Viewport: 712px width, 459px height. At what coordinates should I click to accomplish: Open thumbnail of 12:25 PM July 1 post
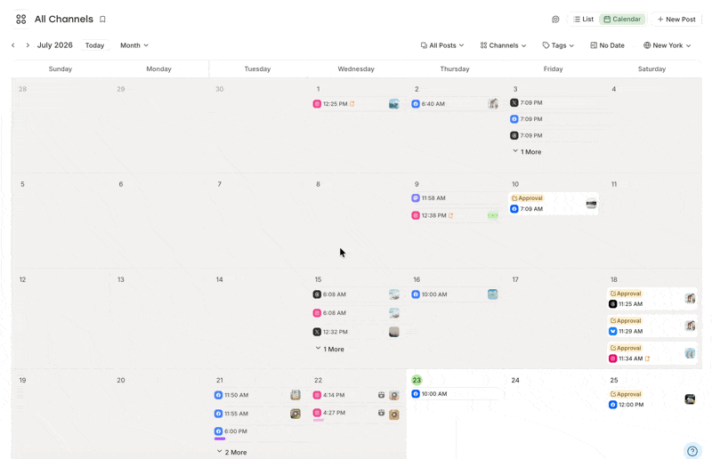pos(394,104)
